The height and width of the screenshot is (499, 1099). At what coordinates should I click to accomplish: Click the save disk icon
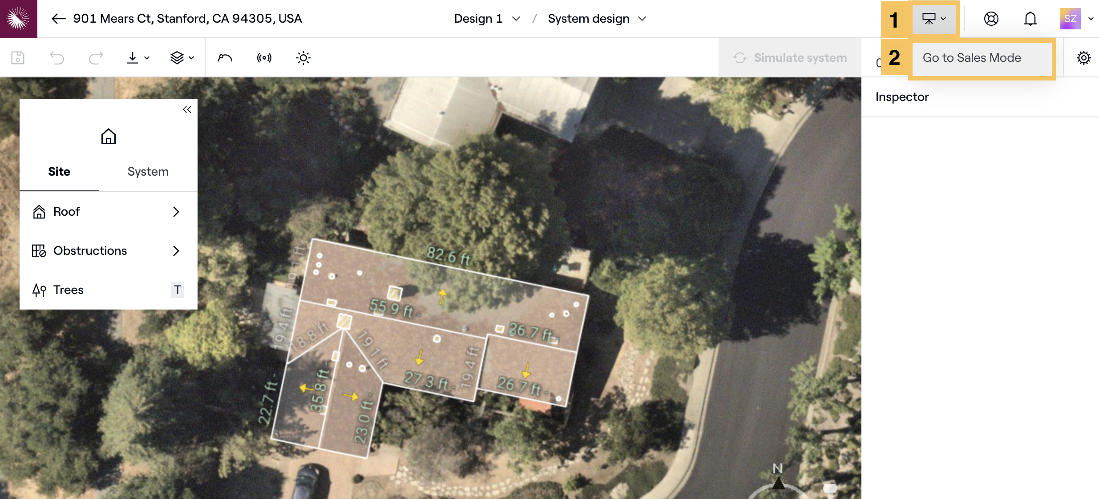pos(18,58)
